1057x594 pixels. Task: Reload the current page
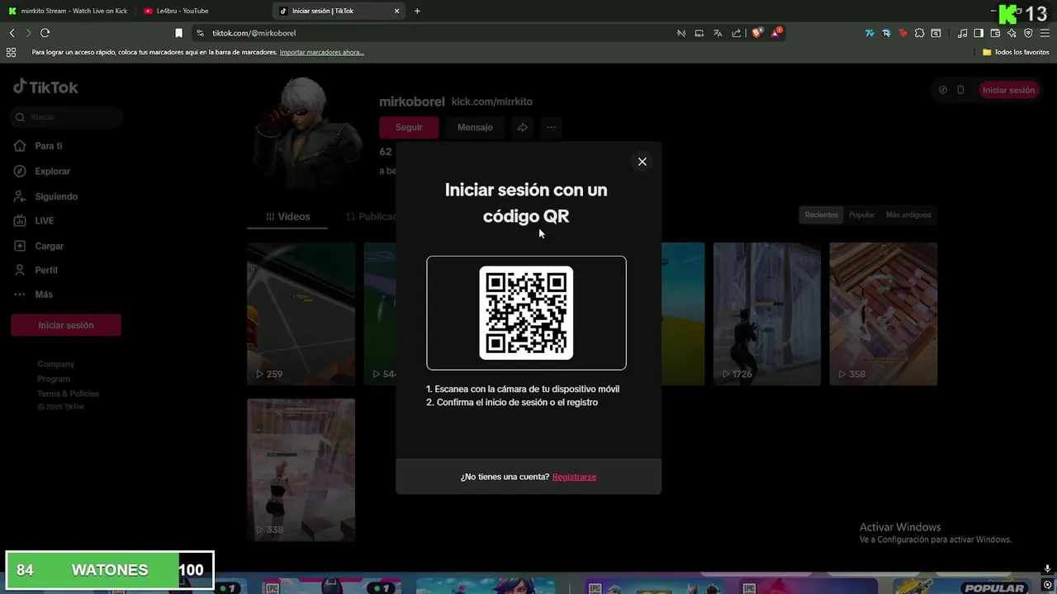pyautogui.click(x=45, y=33)
